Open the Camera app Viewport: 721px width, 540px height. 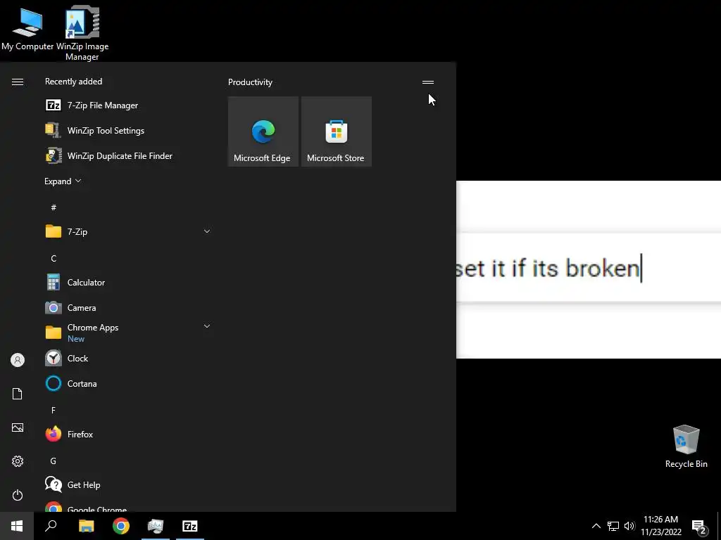tap(128, 307)
